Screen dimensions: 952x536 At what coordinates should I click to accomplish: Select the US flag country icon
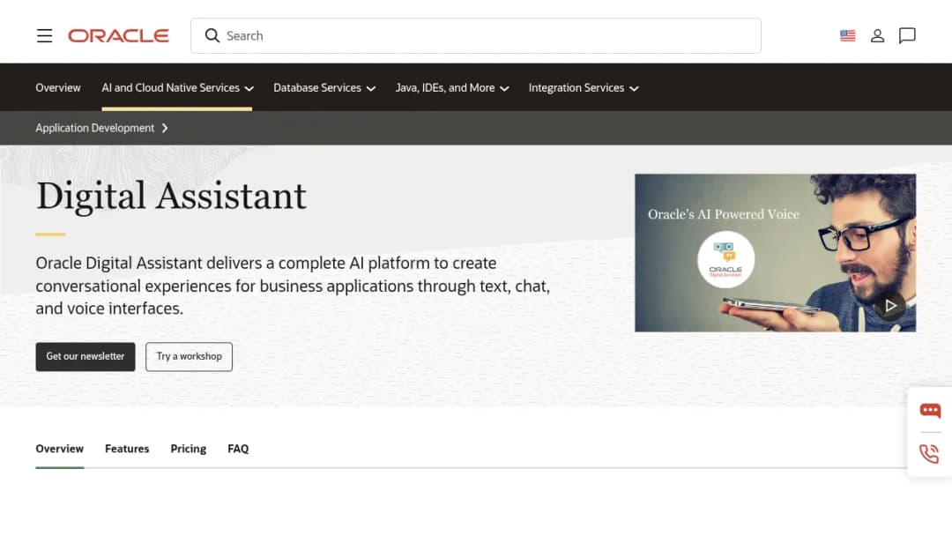click(x=848, y=36)
